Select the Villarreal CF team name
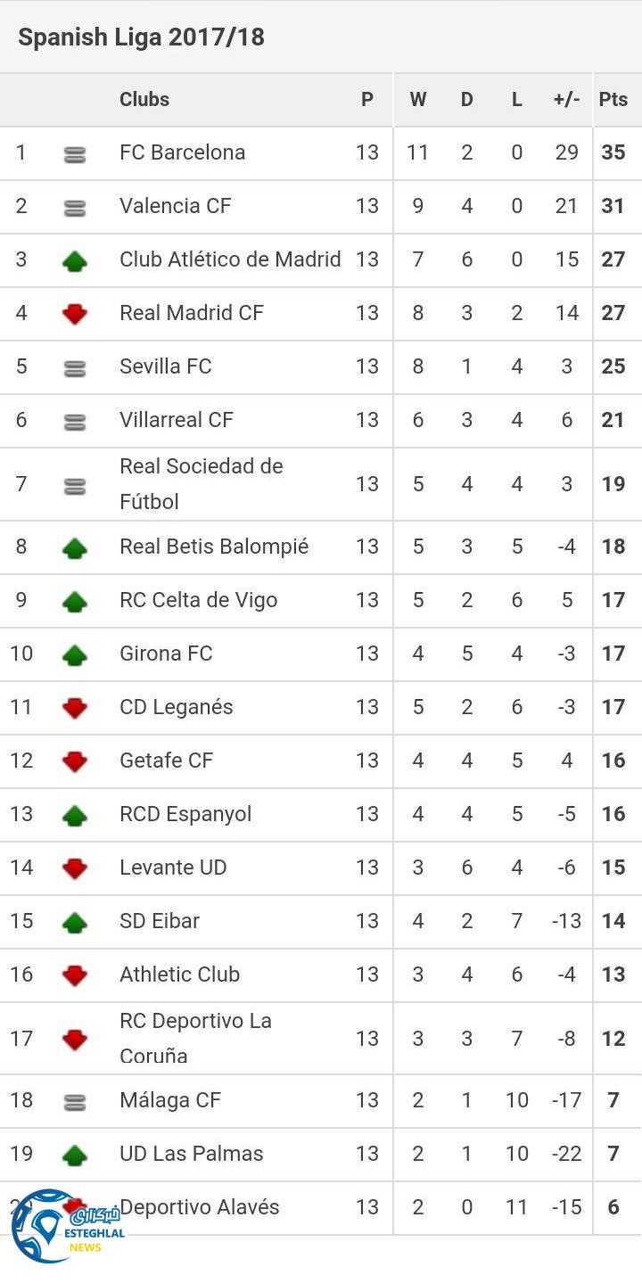The width and height of the screenshot is (642, 1283). [176, 420]
